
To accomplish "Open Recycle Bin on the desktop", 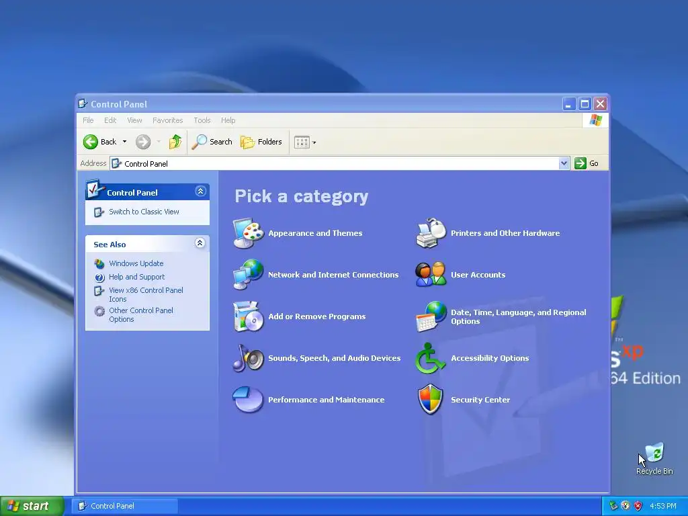I will 654,459.
